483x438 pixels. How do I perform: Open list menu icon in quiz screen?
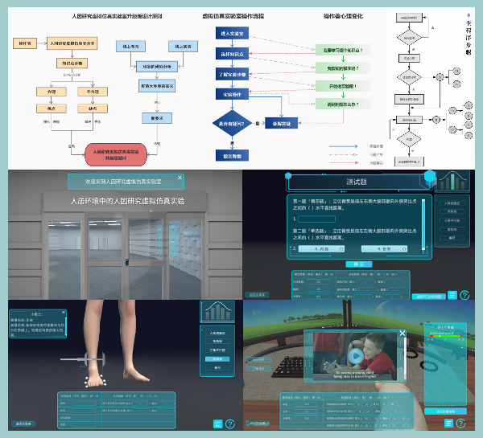[x=450, y=294]
